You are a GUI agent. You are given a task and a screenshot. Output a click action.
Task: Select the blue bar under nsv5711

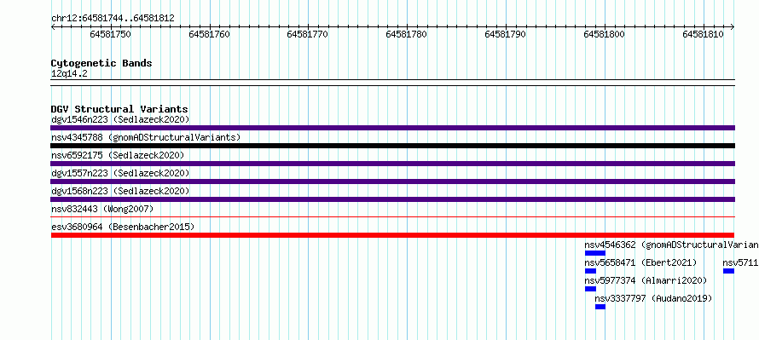point(728,271)
